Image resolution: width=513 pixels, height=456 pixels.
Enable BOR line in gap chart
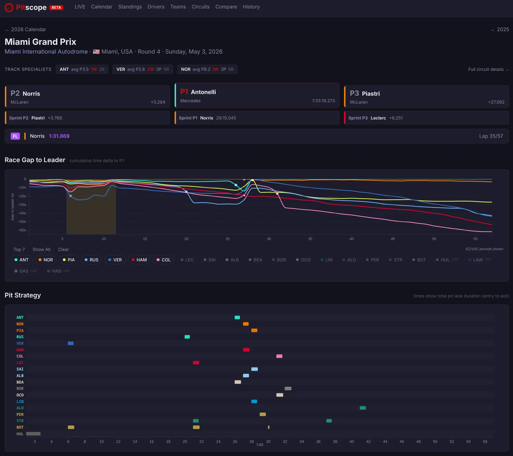point(279,260)
